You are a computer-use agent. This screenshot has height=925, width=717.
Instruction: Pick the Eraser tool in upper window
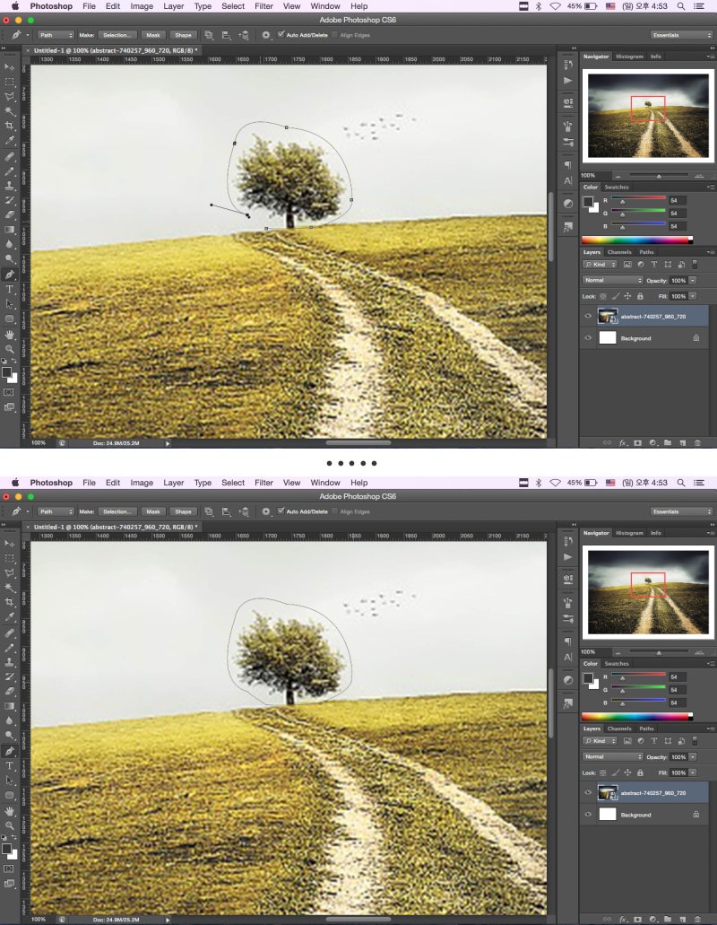pos(10,214)
